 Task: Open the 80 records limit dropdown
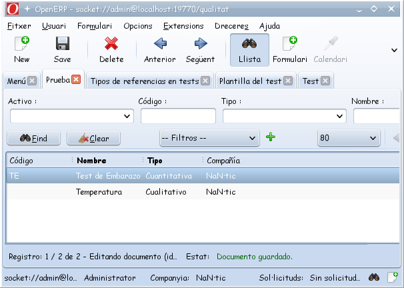pos(349,138)
